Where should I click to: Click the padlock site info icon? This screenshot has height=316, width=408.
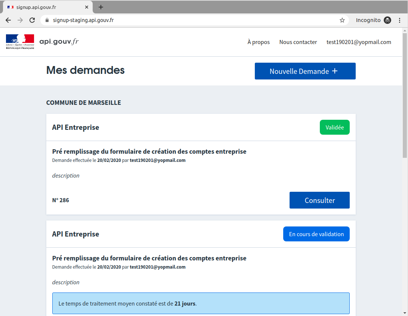click(47, 20)
